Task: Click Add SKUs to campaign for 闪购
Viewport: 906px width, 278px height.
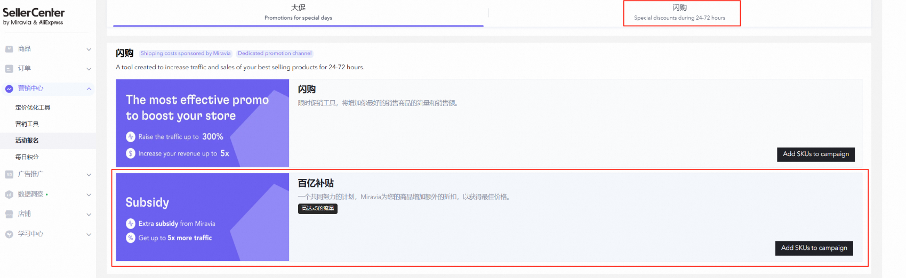Action: [815, 154]
